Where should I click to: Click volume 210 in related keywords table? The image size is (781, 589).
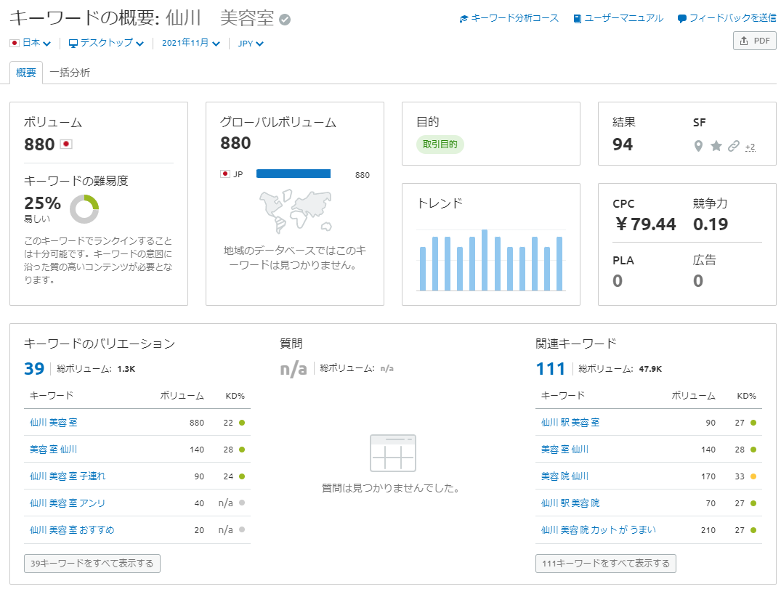pos(708,530)
